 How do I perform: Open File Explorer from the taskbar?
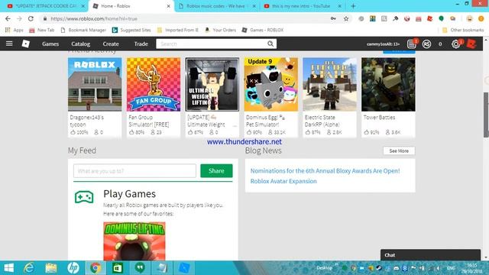(x=51, y=268)
